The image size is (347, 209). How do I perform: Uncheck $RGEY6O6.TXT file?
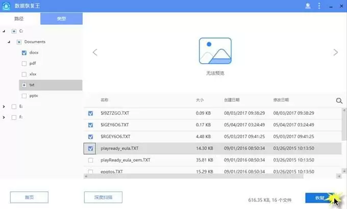click(x=90, y=137)
